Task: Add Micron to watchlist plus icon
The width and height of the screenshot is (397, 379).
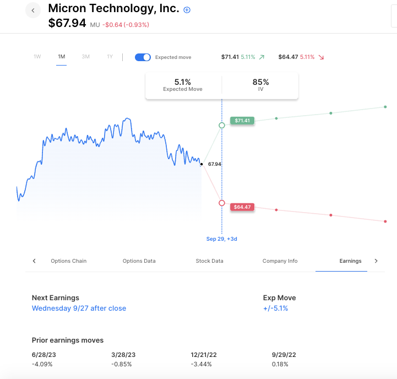Action: [x=187, y=10]
